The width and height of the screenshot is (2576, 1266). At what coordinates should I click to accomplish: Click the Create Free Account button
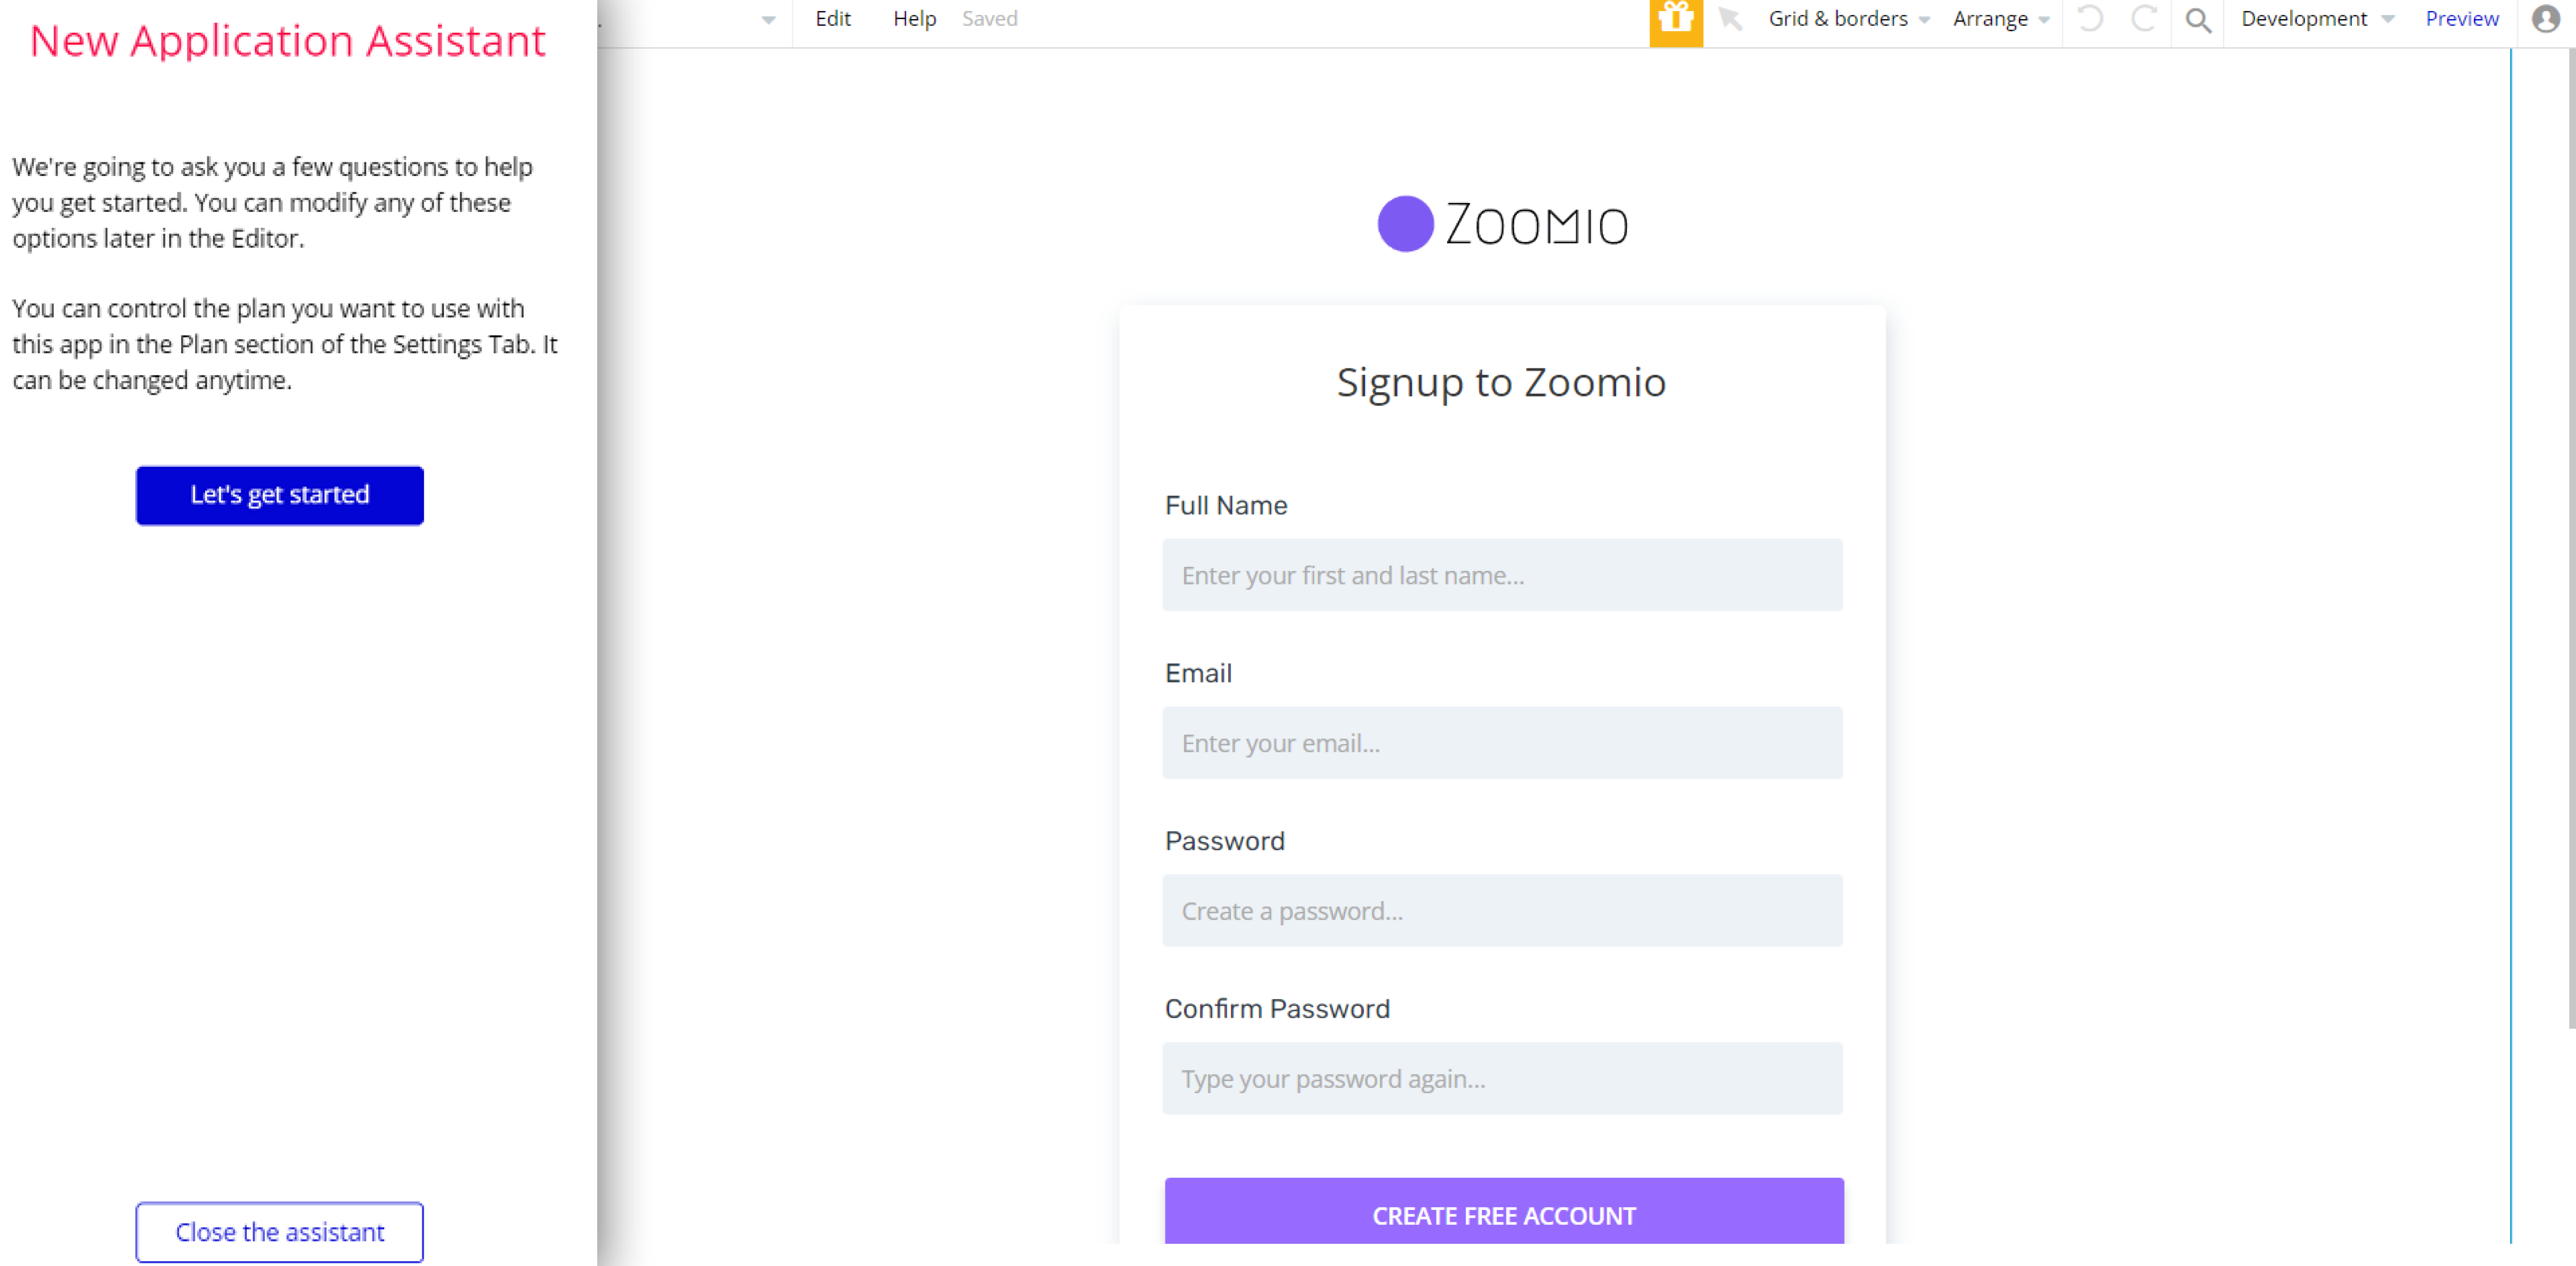coord(1503,1215)
